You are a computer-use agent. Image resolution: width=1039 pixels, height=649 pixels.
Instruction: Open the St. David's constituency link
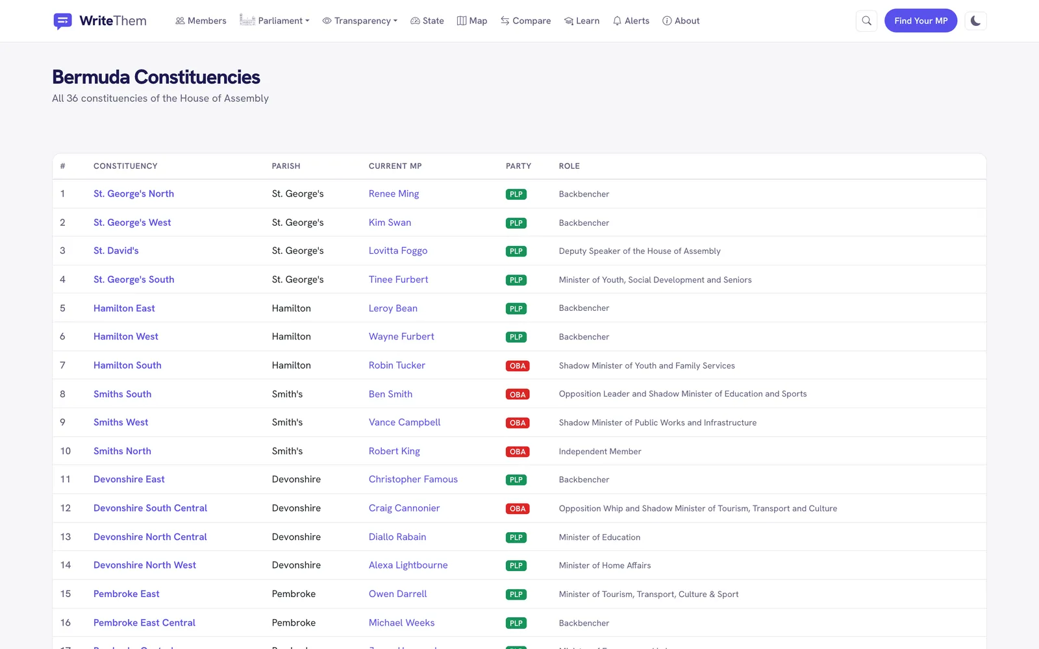(x=116, y=251)
